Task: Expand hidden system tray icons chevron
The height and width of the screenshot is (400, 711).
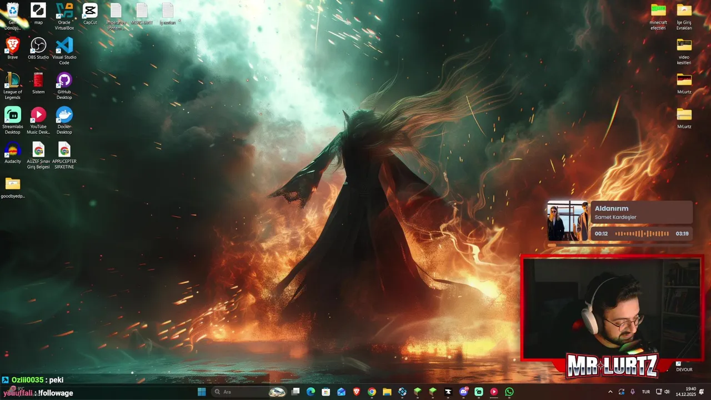Action: 610,392
